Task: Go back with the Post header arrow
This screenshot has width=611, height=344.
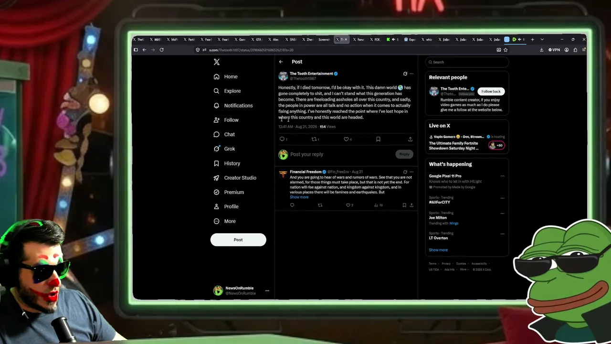Action: [281, 62]
